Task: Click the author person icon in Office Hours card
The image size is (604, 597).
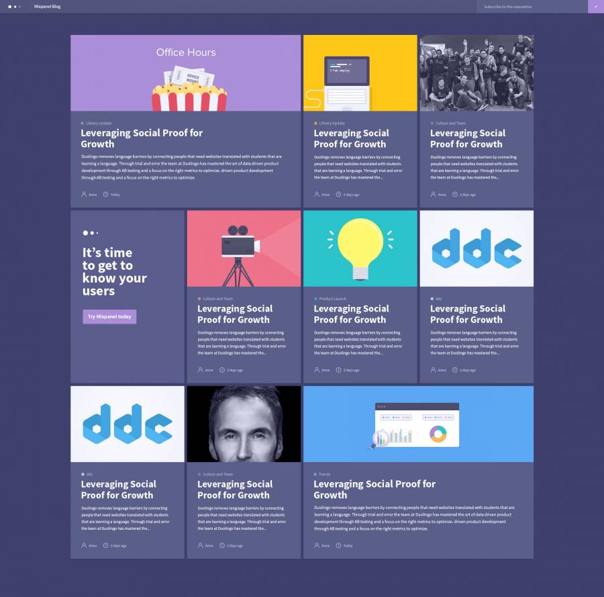Action: click(x=84, y=195)
